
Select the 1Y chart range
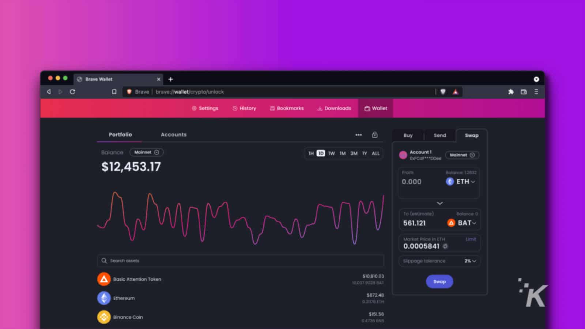click(x=365, y=153)
